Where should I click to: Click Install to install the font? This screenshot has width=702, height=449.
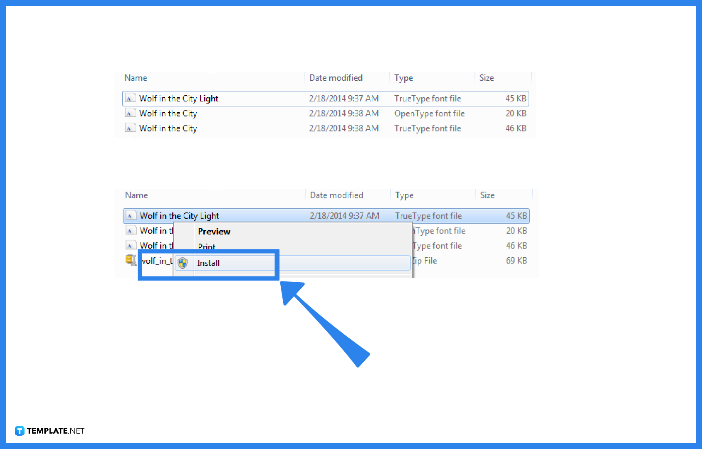pos(208,263)
